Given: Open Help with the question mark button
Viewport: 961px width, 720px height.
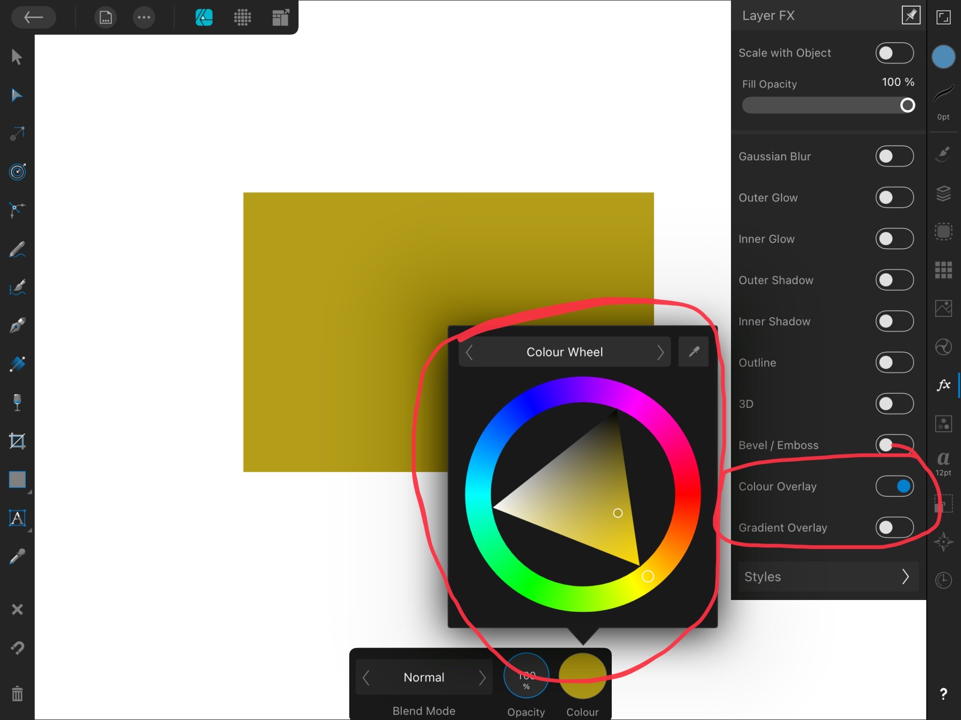Looking at the screenshot, I should (943, 694).
